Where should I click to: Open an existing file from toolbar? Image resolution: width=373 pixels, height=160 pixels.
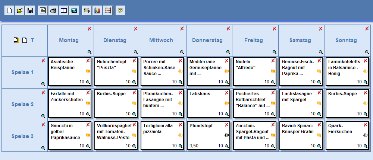(20, 10)
